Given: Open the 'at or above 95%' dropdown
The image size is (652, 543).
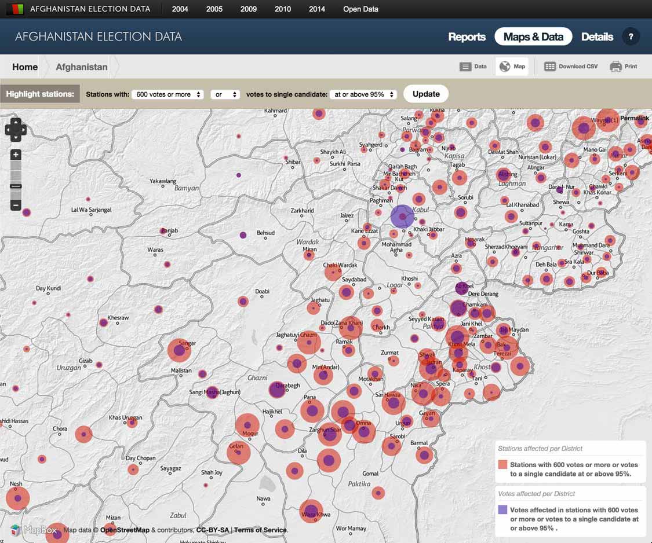Looking at the screenshot, I should (x=363, y=93).
